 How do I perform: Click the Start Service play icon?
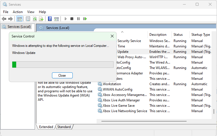(66, 19)
